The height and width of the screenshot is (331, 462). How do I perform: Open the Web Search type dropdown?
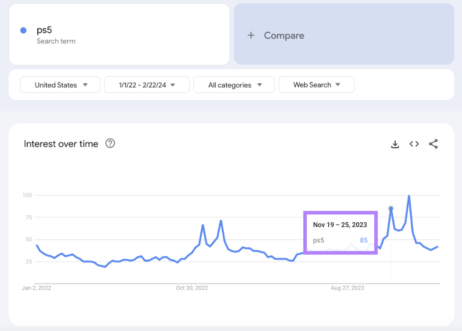pyautogui.click(x=317, y=85)
